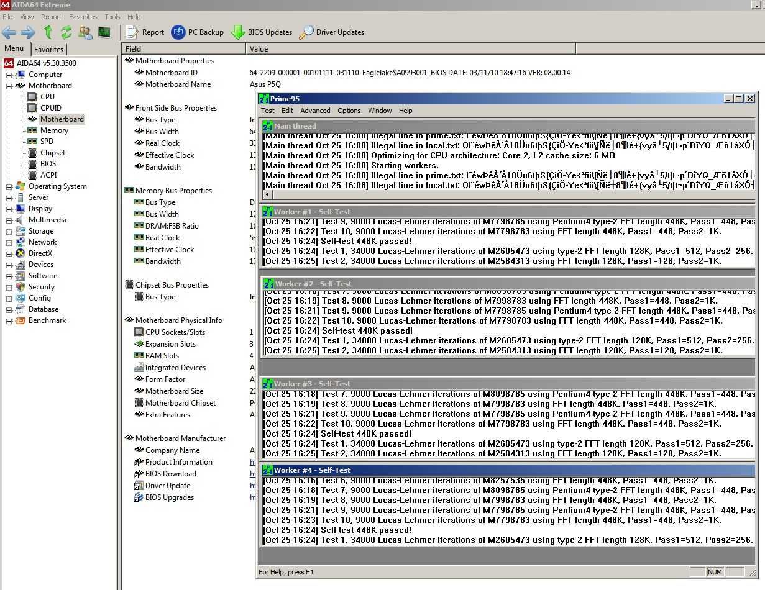Select ACPI item in the tree

pyautogui.click(x=48, y=175)
